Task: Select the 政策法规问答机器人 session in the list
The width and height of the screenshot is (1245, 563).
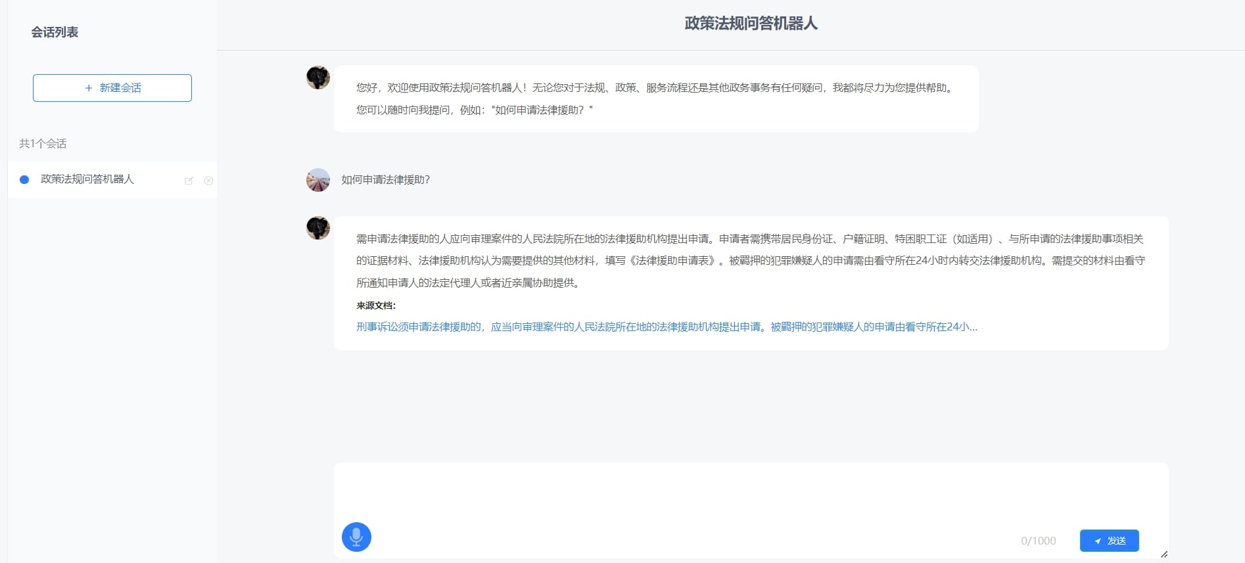Action: (x=87, y=179)
